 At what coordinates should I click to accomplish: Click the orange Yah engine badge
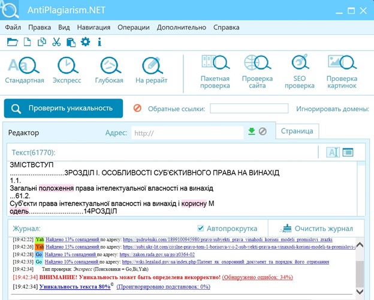pyautogui.click(x=40, y=247)
